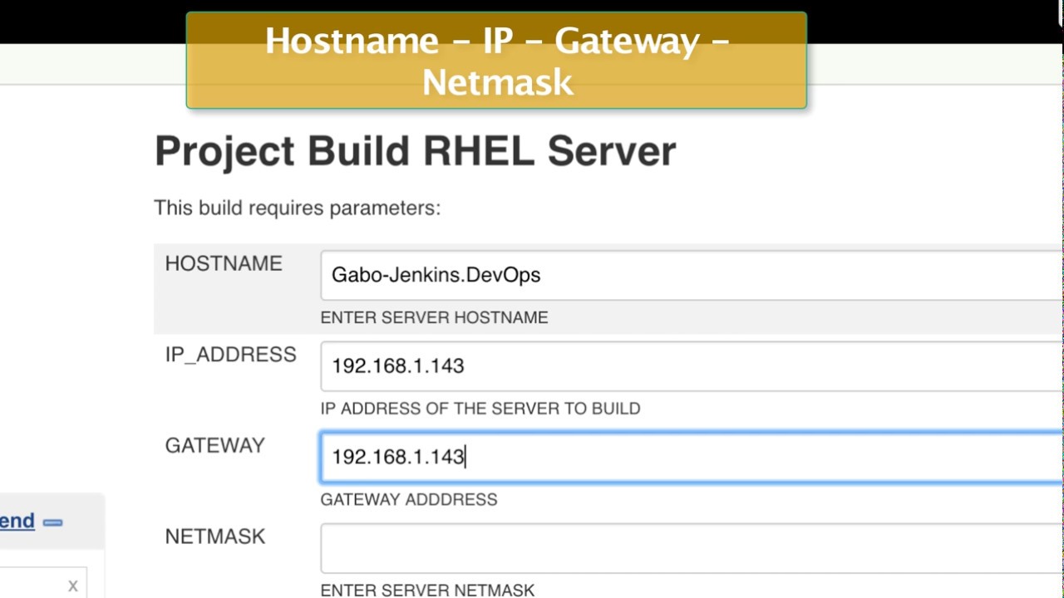The image size is (1064, 598).
Task: Click the HOSTNAME input field
Action: pyautogui.click(x=692, y=275)
